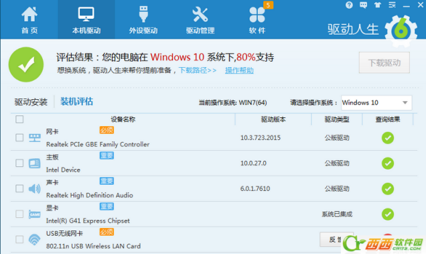Click the orange 5 badge on 软件
Viewport: 426px width, 254px height.
pos(268,5)
